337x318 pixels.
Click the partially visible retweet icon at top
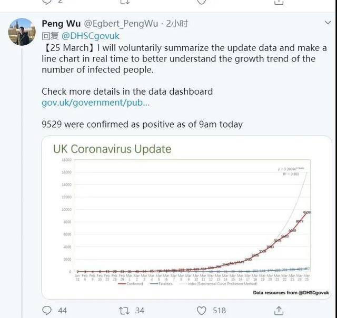coord(124,2)
